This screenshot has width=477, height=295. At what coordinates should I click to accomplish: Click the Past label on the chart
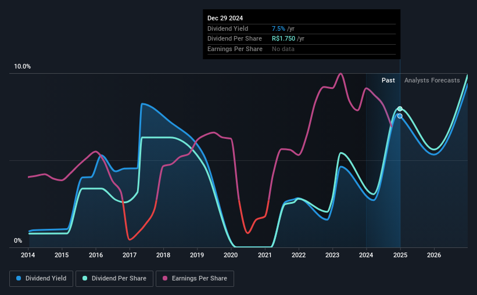388,80
